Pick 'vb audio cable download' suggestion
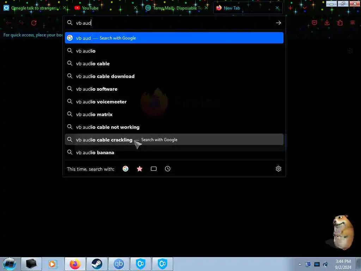The image size is (361, 271). coord(174,76)
